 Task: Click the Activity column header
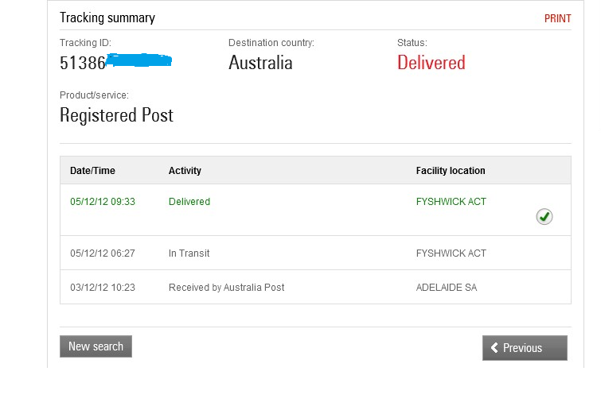[x=185, y=171]
